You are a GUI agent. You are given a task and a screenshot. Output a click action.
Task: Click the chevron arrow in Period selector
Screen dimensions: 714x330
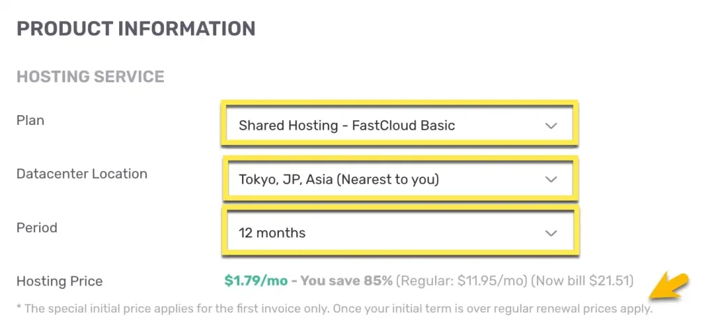[x=551, y=233]
